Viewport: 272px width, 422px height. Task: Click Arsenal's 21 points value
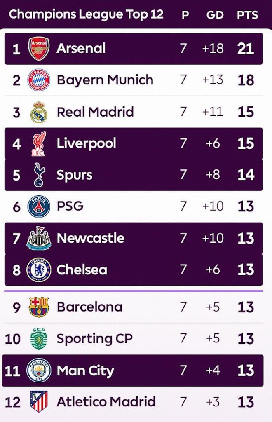pos(246,49)
